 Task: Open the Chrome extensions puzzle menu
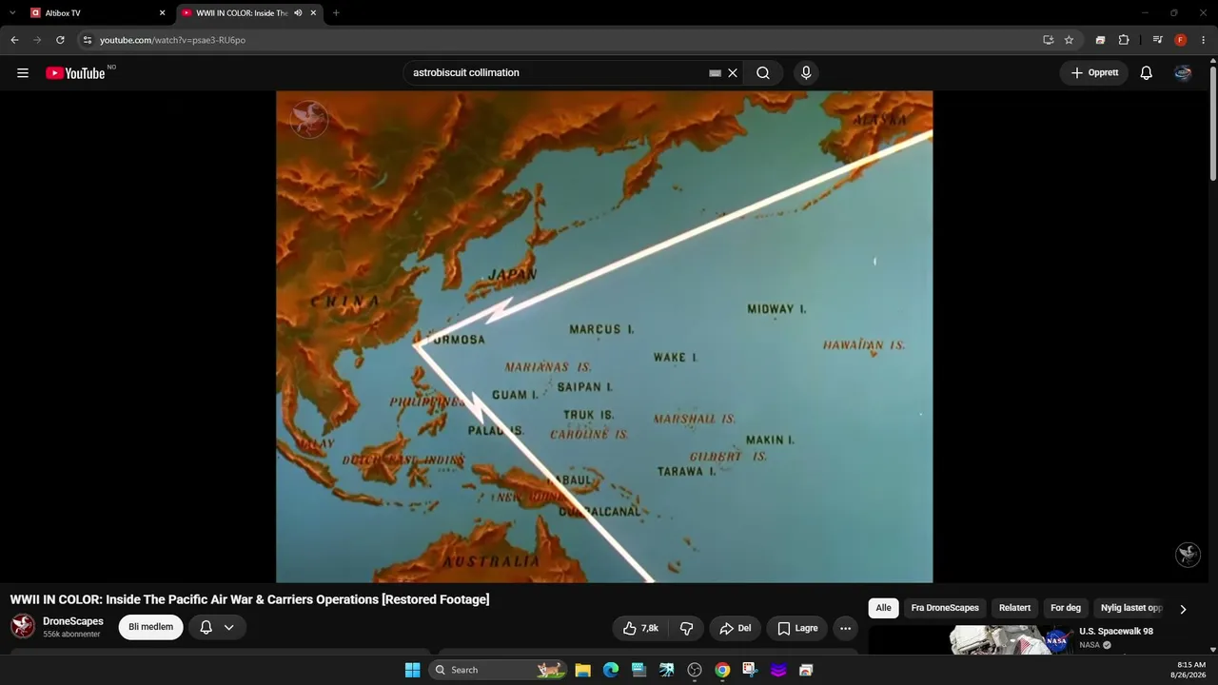pyautogui.click(x=1124, y=40)
